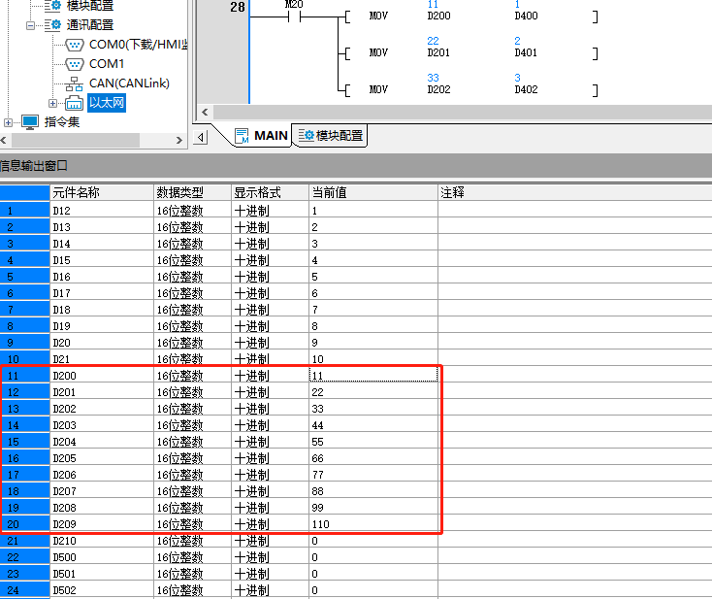Click the project tree horizontal scrollbar thumb
Viewport: 712px width, 599px height.
(x=76, y=141)
